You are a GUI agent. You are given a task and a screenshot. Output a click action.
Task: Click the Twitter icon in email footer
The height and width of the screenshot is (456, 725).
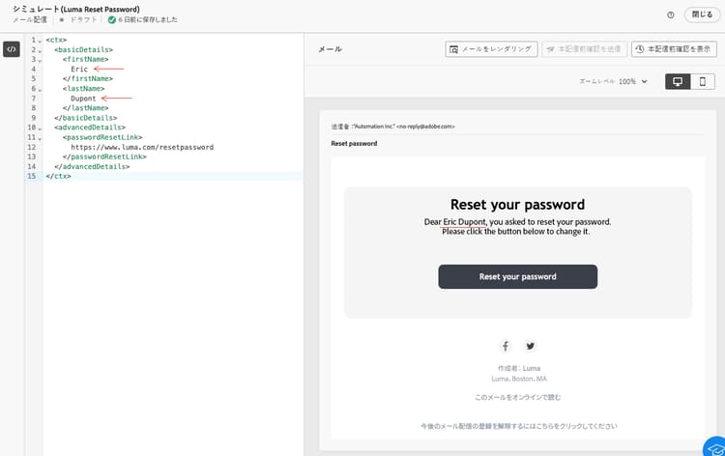click(x=530, y=346)
